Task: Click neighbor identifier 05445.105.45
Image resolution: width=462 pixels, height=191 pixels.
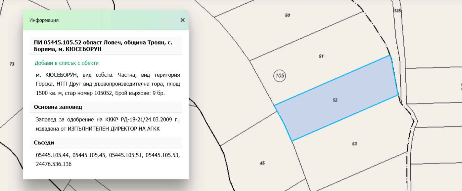Action: pyautogui.click(x=89, y=155)
